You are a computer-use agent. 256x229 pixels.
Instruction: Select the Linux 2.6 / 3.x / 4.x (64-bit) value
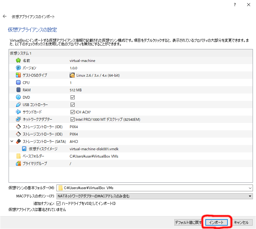98,75
